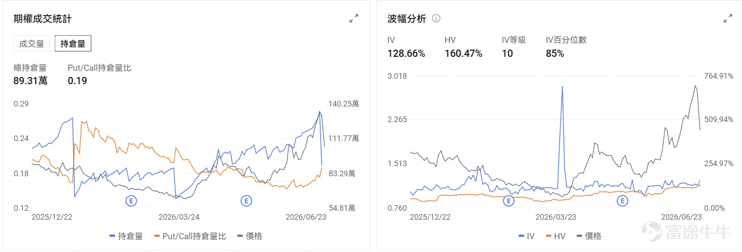Click the second E earnings marker in volatility chart
The height and width of the screenshot is (252, 742).
pyautogui.click(x=622, y=201)
